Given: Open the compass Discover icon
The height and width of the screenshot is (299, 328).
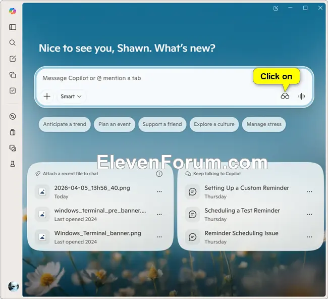Looking at the screenshot, I should 13,116.
